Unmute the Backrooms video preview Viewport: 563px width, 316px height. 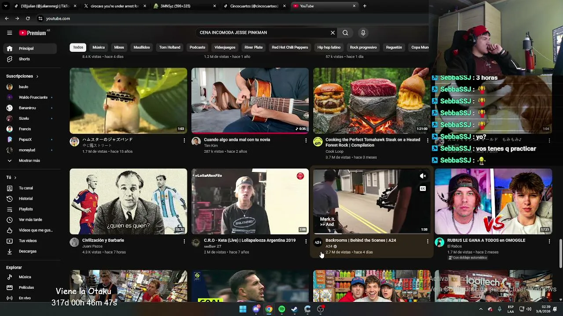pos(423,176)
